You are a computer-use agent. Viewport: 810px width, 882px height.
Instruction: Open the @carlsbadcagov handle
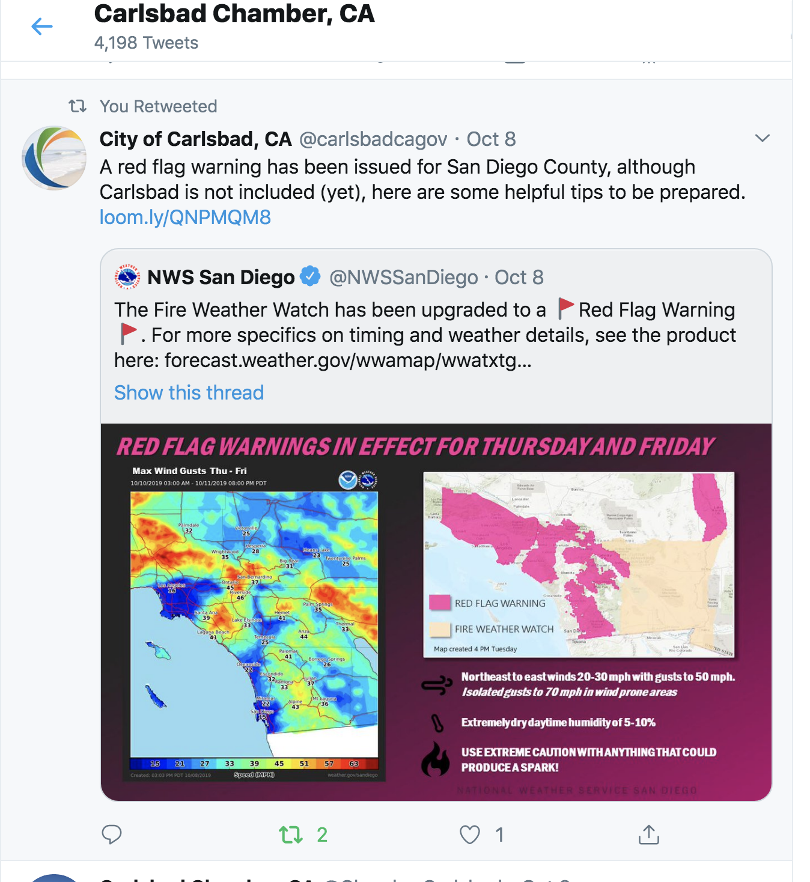(373, 139)
